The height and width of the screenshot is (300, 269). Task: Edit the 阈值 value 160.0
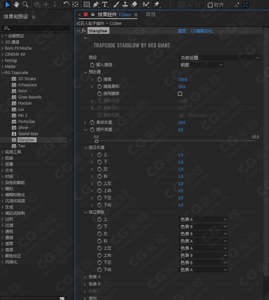point(183,79)
